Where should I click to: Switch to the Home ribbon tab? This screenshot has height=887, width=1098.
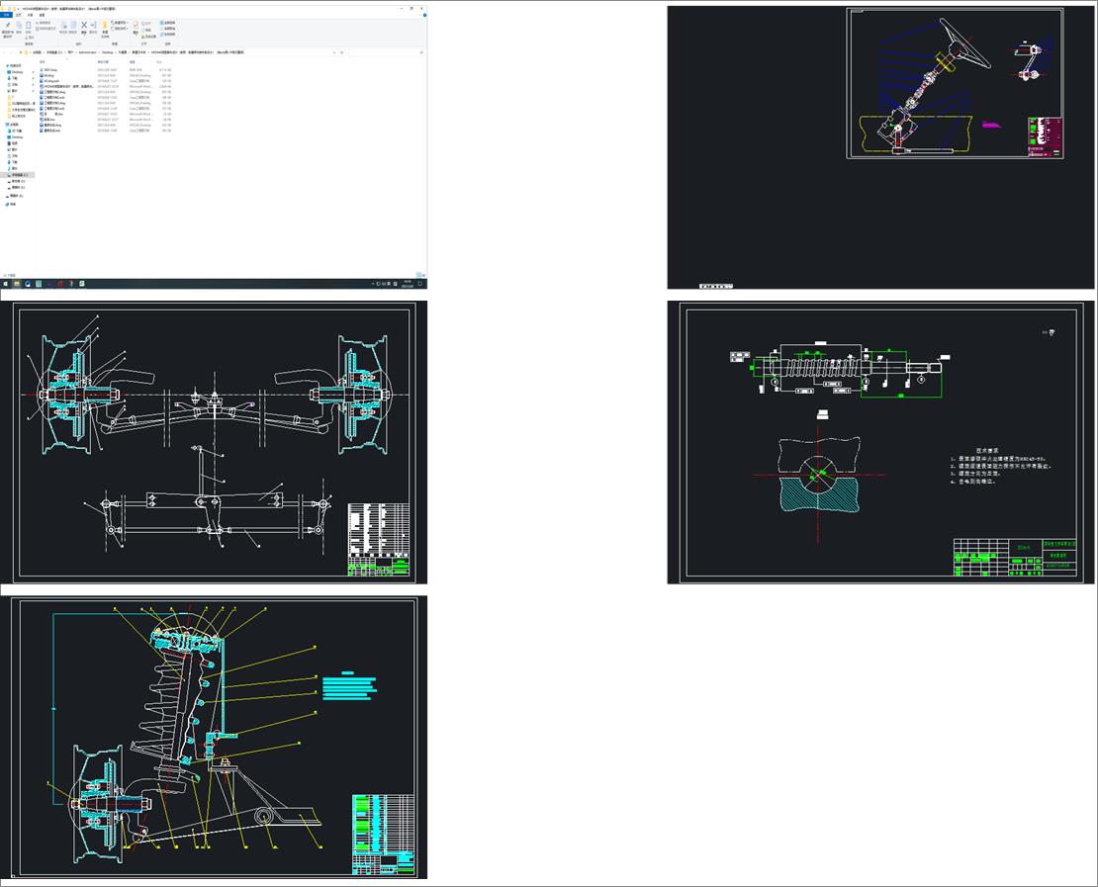(18, 15)
